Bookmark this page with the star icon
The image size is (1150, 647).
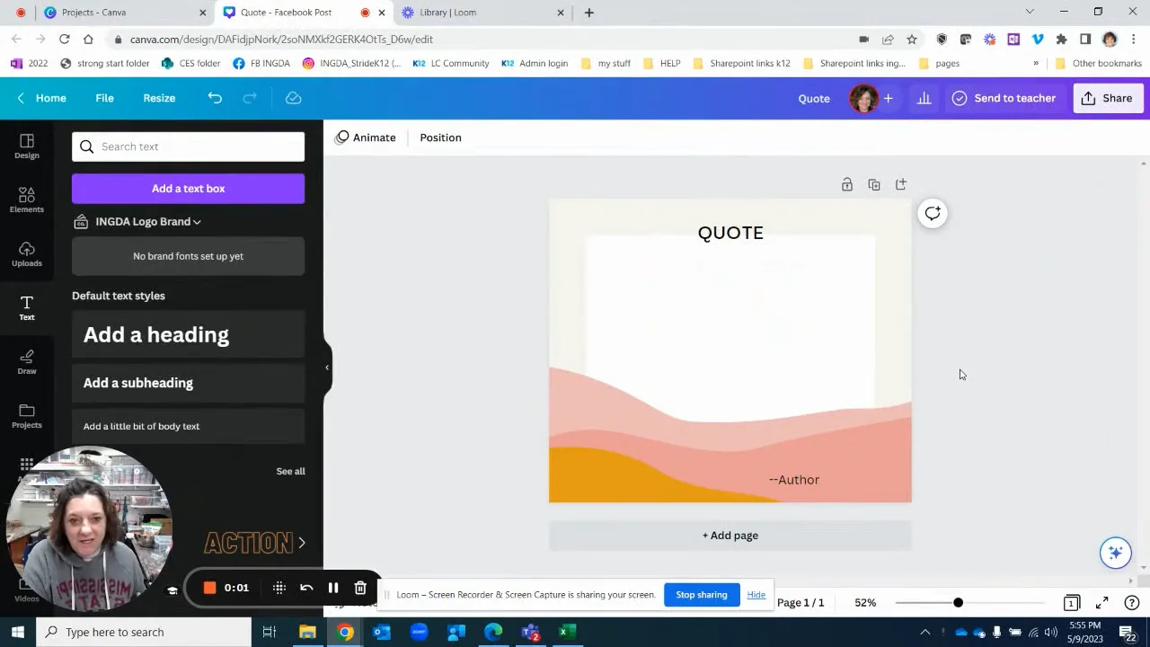[911, 40]
